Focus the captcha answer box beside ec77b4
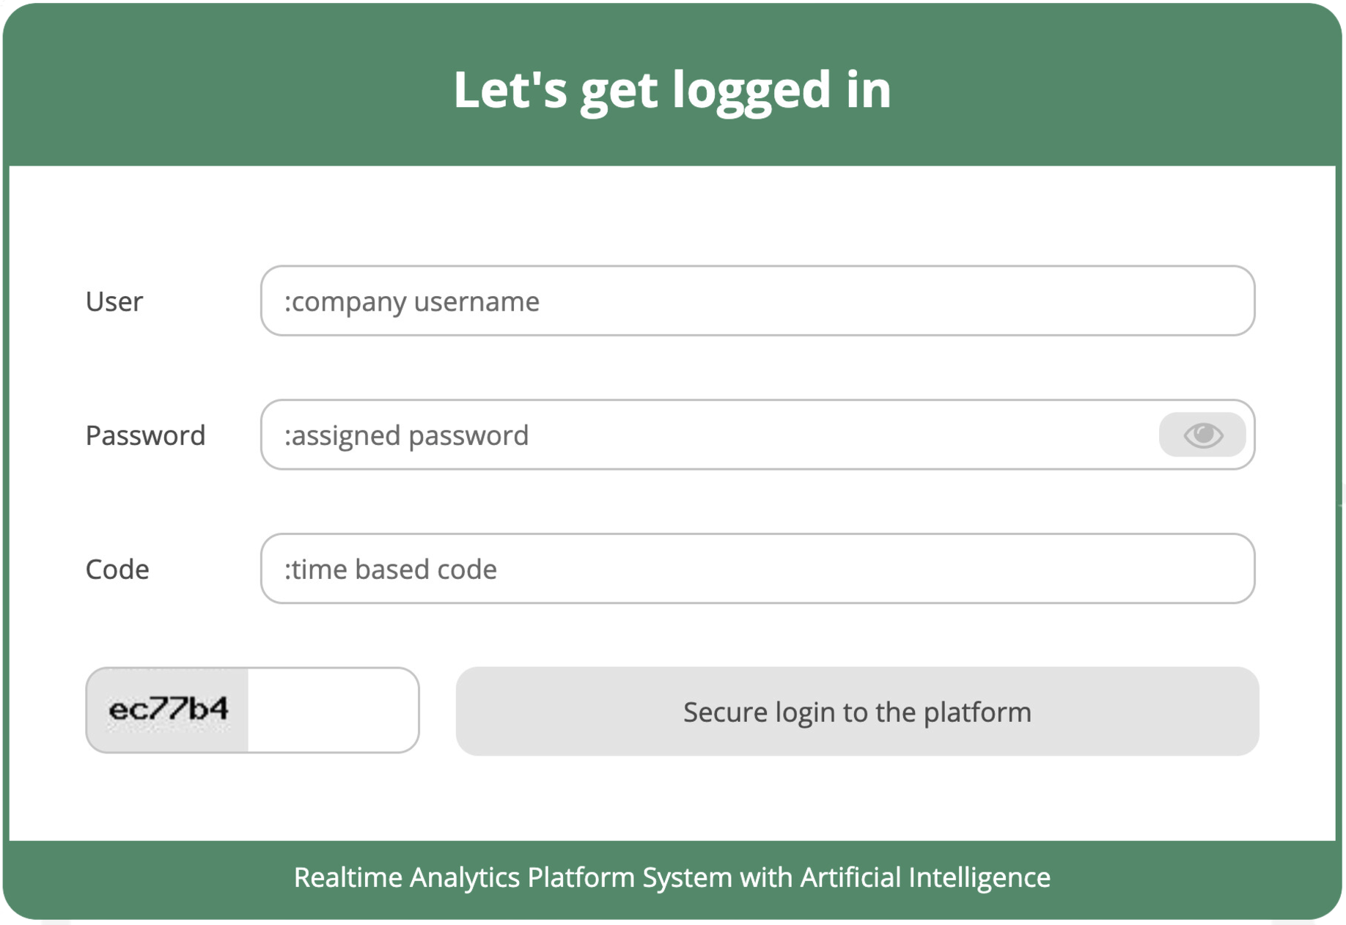 [333, 710]
